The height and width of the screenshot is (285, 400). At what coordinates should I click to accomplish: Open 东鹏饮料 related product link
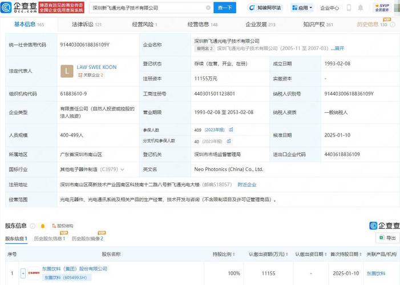[x=376, y=274]
